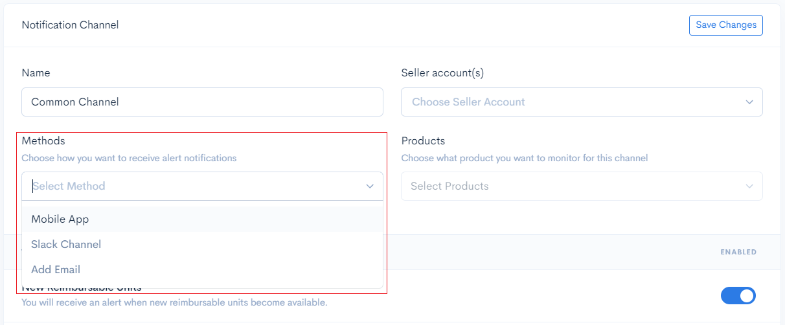Click the Seller account(s) label
Image resolution: width=785 pixels, height=325 pixels.
click(x=442, y=73)
